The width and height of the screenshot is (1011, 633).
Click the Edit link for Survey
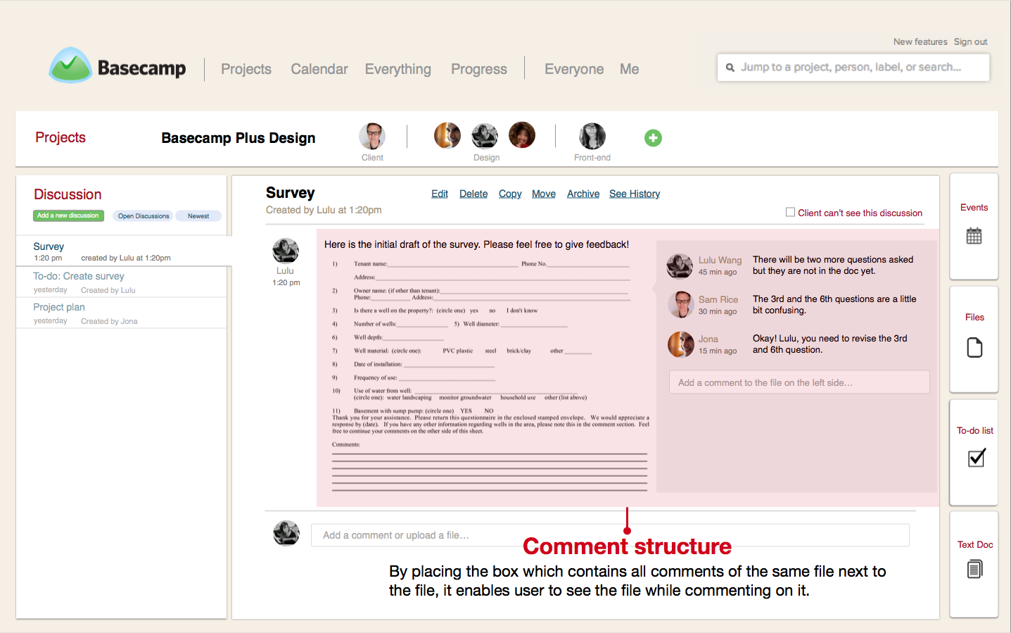pyautogui.click(x=440, y=194)
